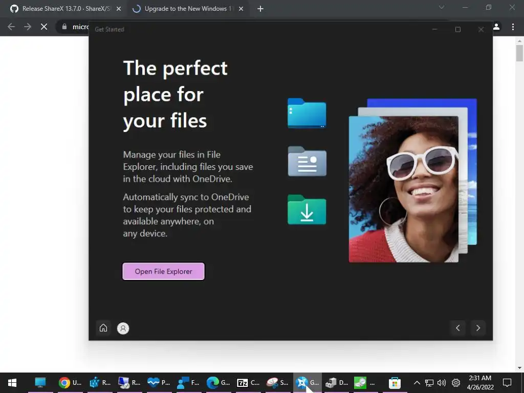Open the heartbeat monitor taskbar app
This screenshot has height=393, width=524.
pos(159,383)
